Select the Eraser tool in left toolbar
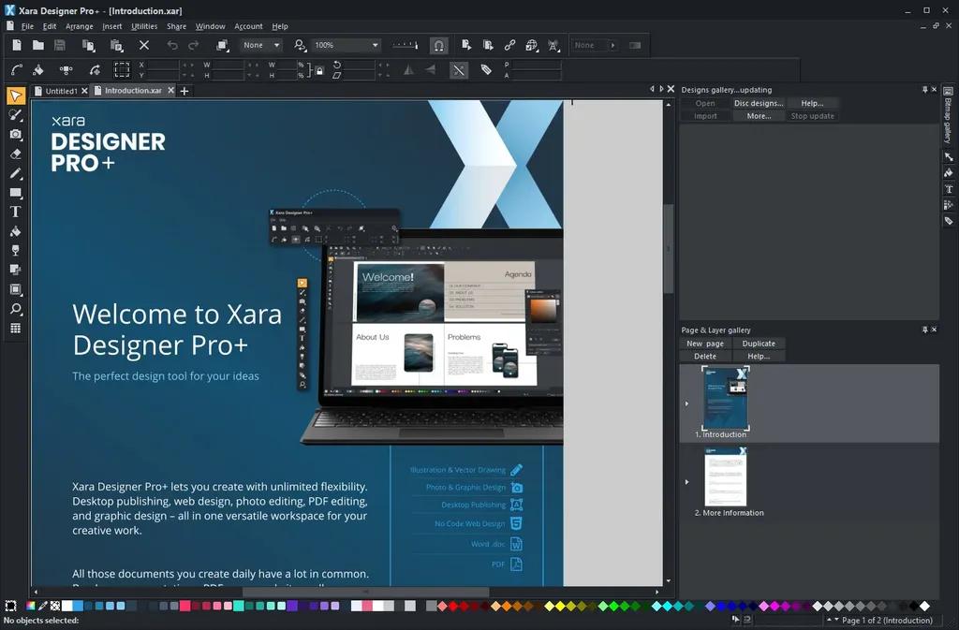Viewport: 959px width, 630px height. coord(16,154)
